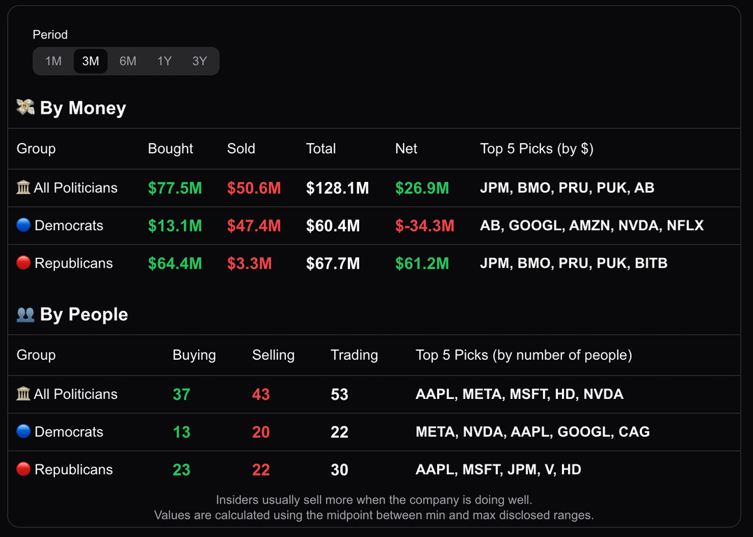Click the red Republicans circle in By People
Image resolution: width=753 pixels, height=537 pixels.
[x=23, y=469]
